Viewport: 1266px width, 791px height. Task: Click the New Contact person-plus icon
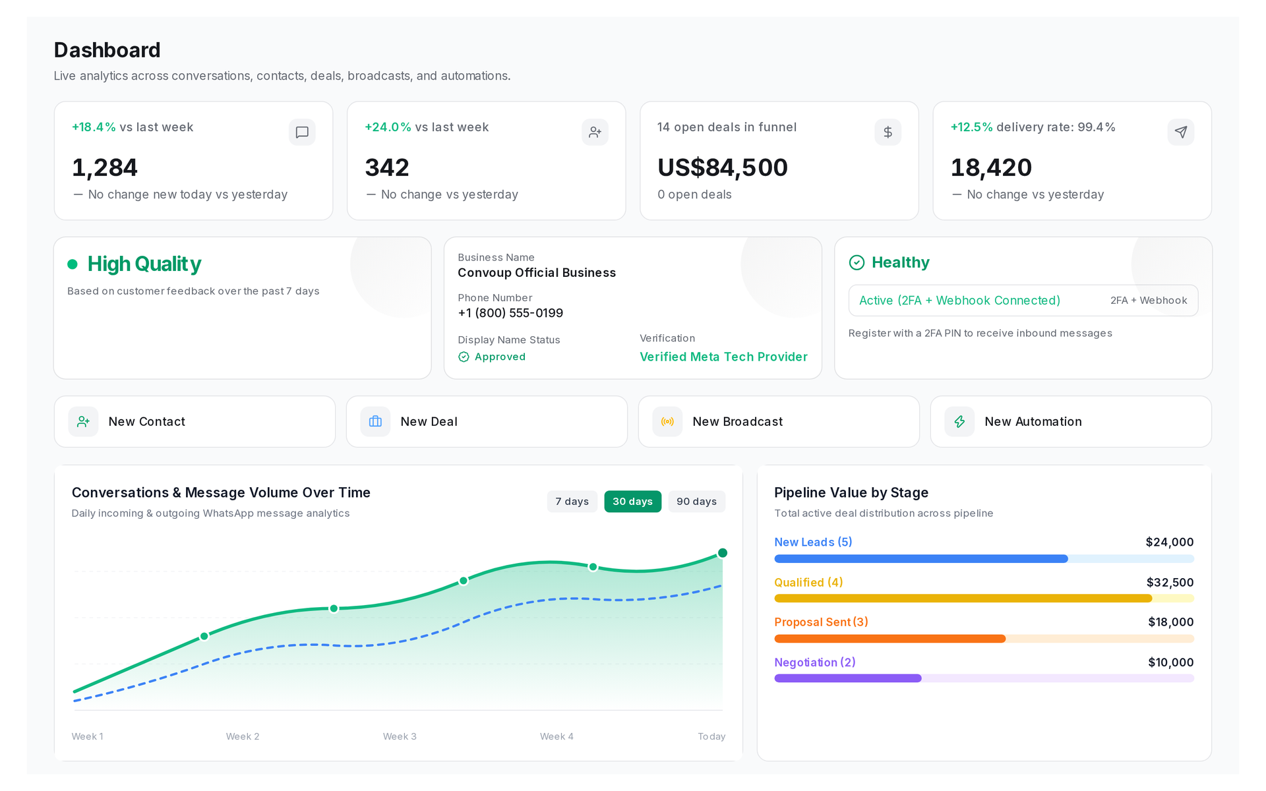83,422
